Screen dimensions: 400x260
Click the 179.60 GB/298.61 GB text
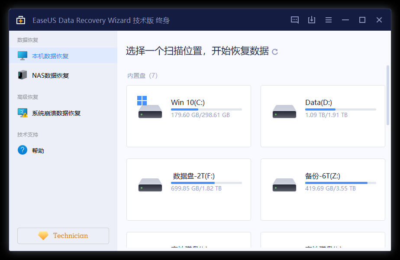tap(200, 115)
